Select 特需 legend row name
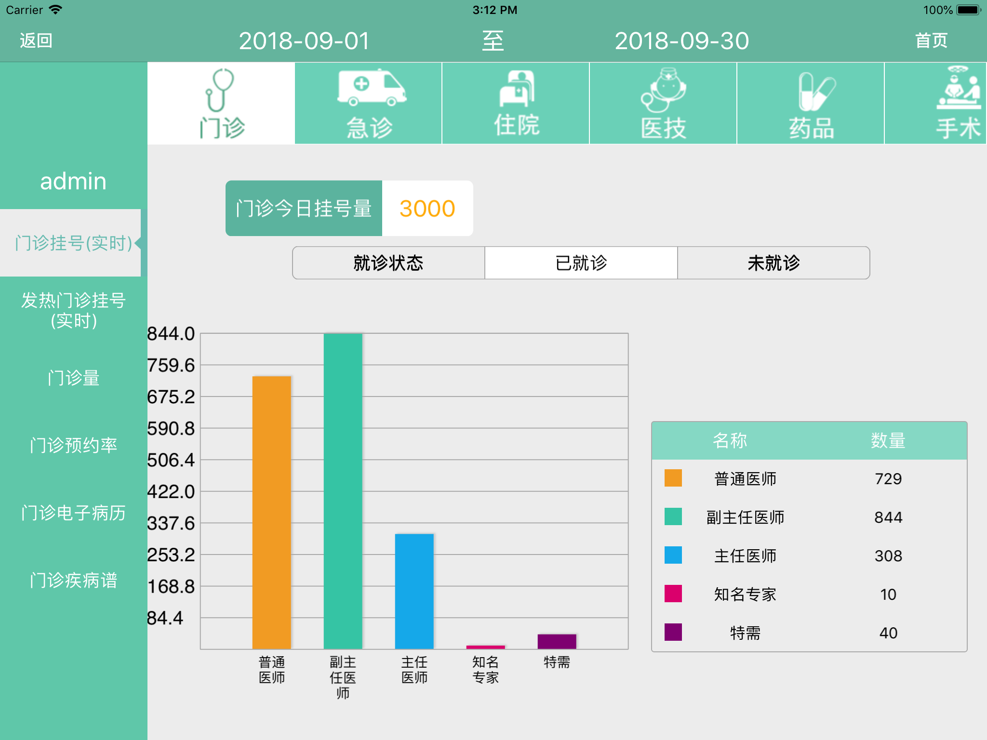This screenshot has width=987, height=740. (745, 633)
